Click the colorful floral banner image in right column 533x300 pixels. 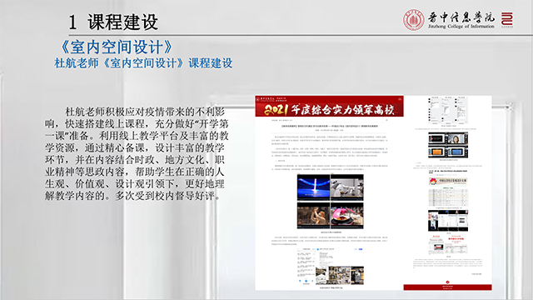[x=448, y=182]
